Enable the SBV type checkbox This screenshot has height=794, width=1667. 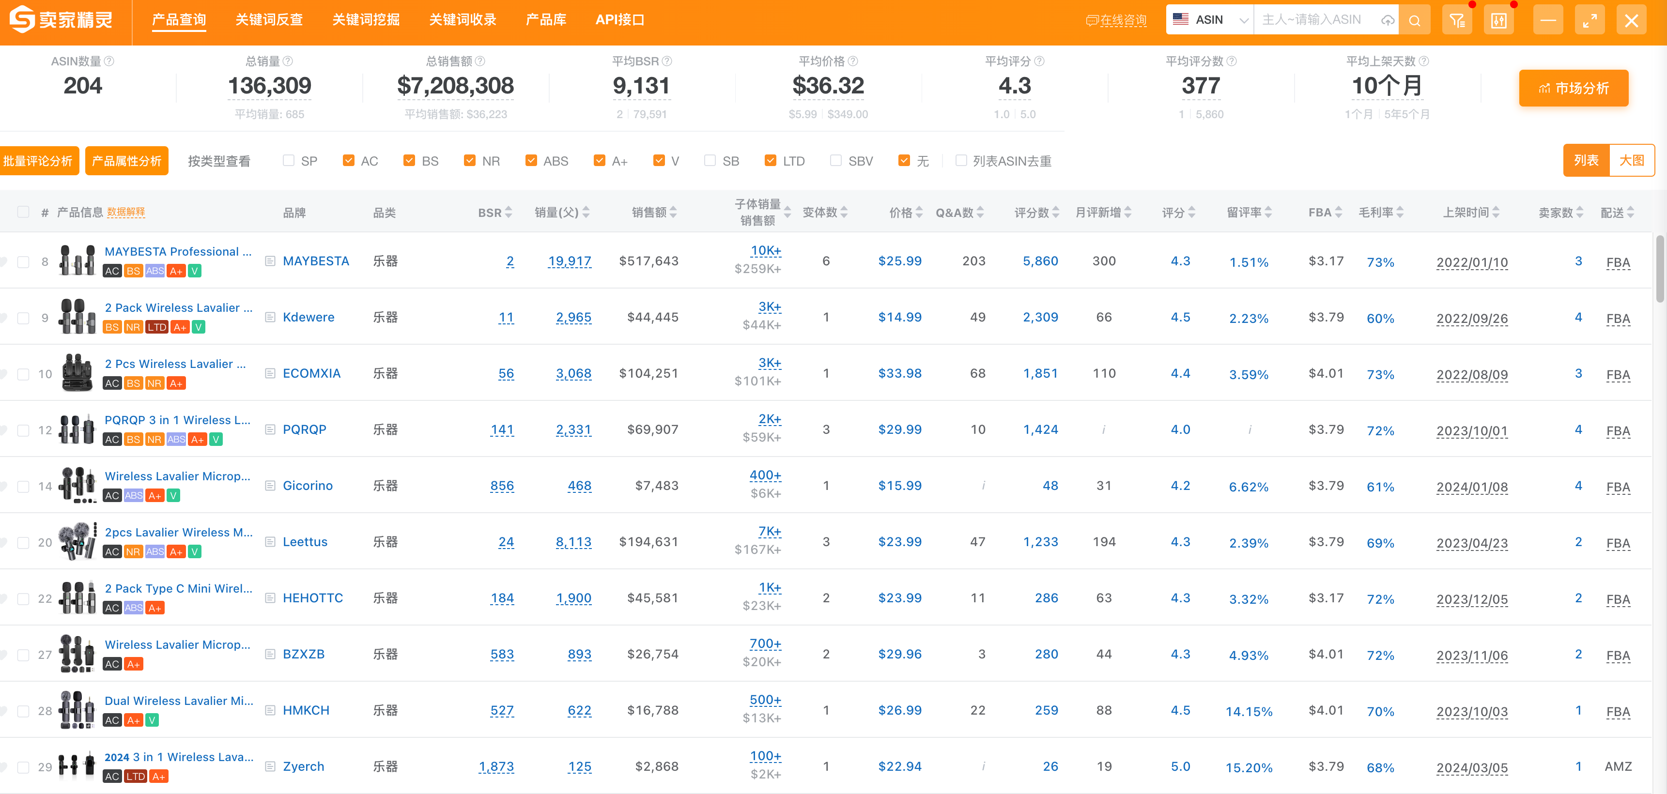click(835, 160)
